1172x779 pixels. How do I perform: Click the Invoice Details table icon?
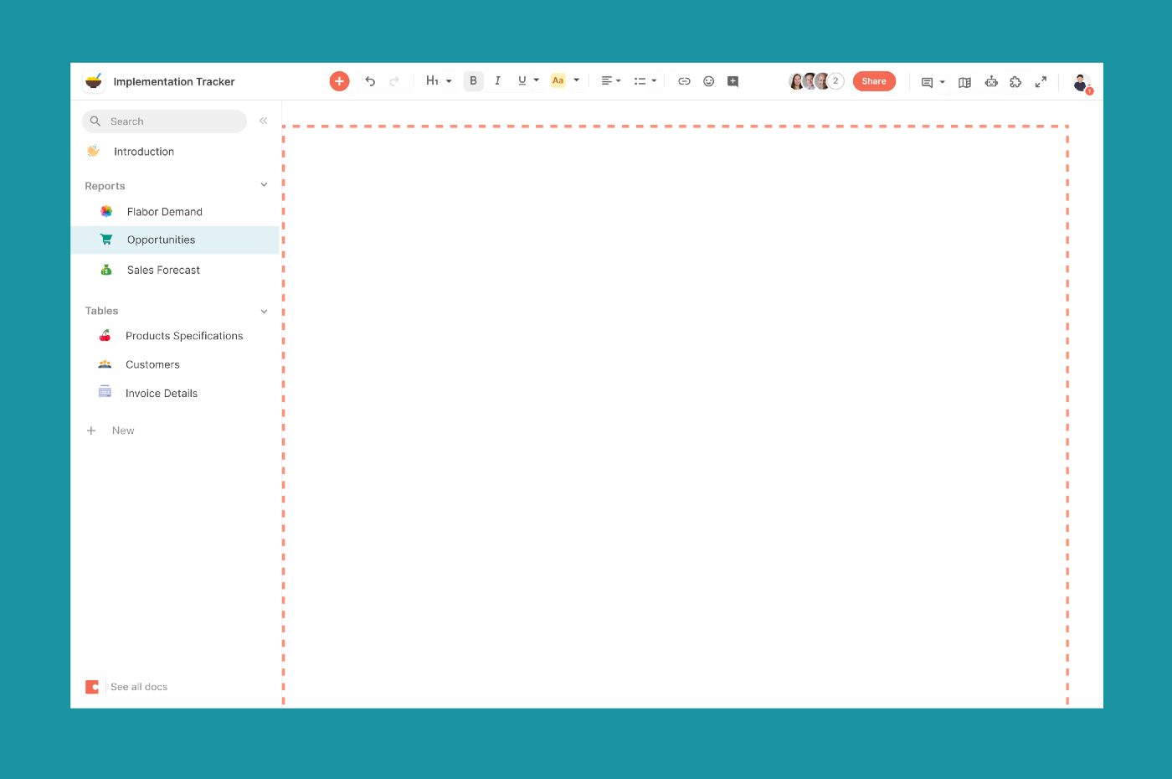(x=105, y=392)
